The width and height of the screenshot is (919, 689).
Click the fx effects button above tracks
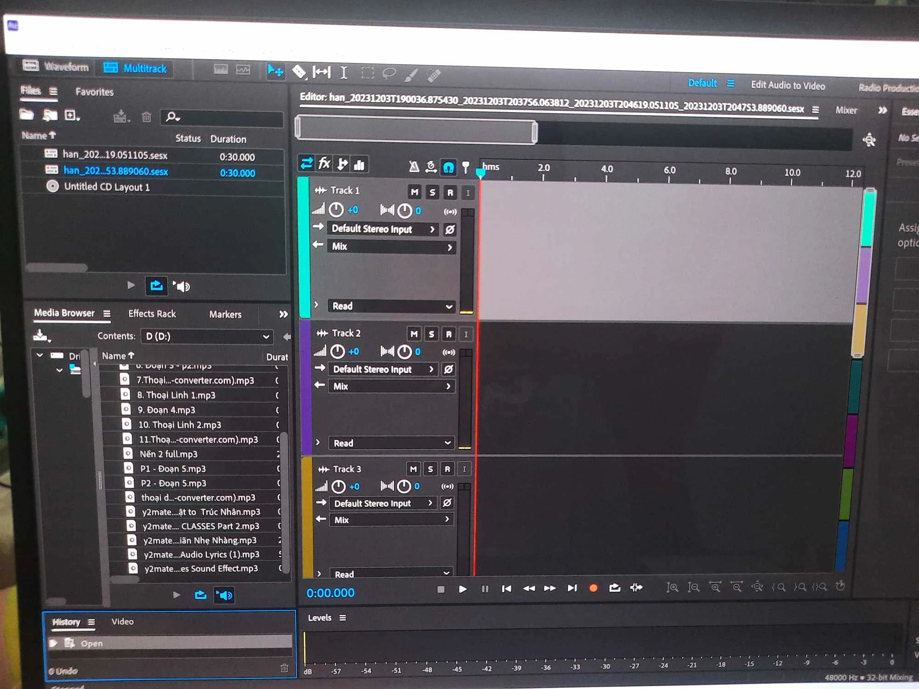[x=324, y=164]
